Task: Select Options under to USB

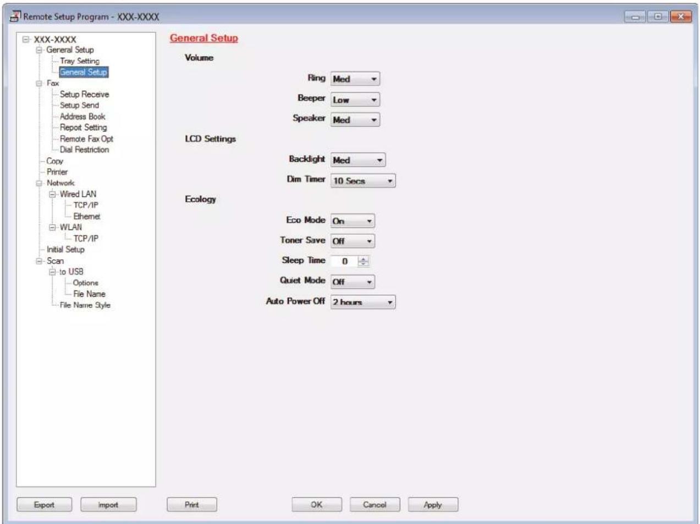Action: (85, 283)
